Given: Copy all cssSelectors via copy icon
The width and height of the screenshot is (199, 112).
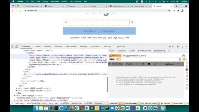Looking at the screenshot, I should (178, 64).
